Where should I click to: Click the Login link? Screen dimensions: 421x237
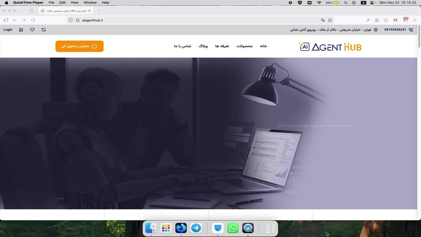point(8,30)
